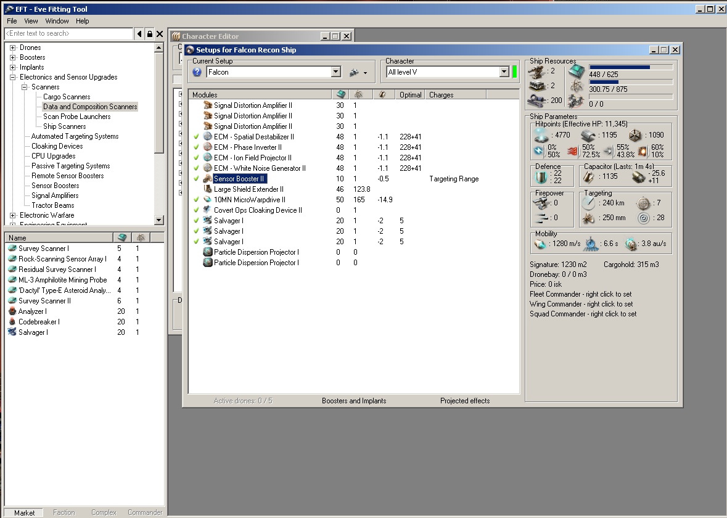Collapse Electronics and Sensor Upgrades node

pyautogui.click(x=13, y=78)
